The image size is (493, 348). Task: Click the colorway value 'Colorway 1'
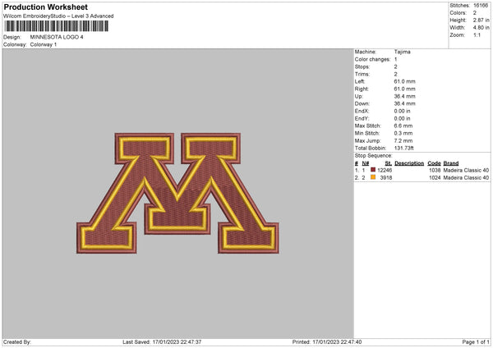44,44
